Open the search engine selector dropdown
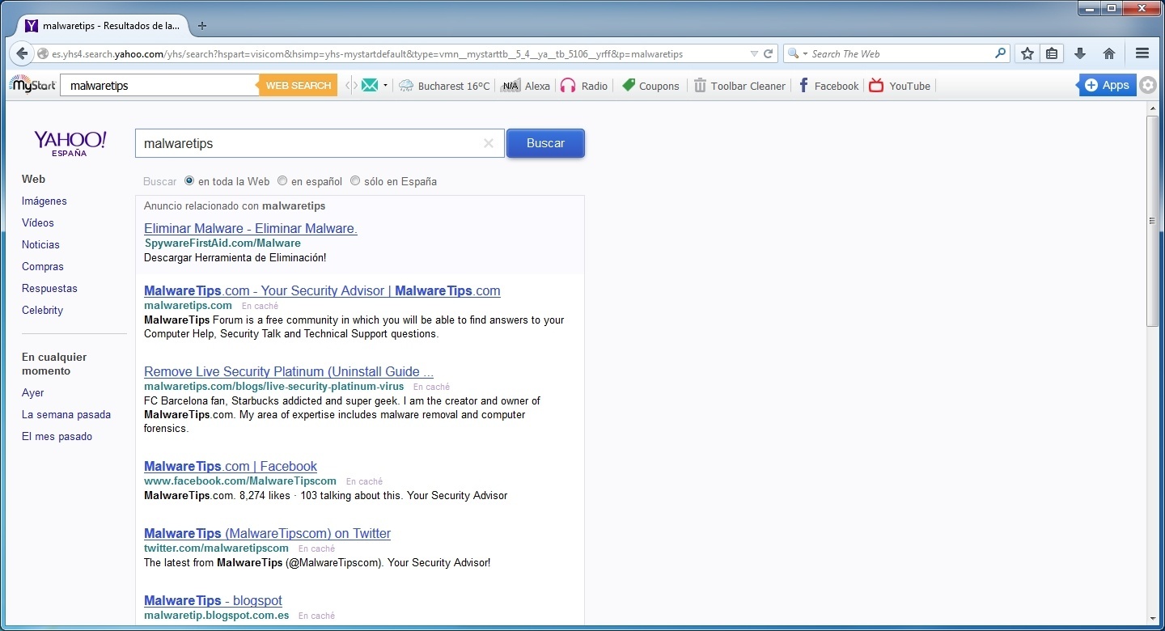 pos(798,54)
